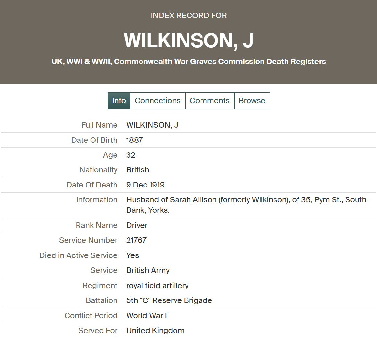Click the WILKINSON, J page heading

(188, 40)
